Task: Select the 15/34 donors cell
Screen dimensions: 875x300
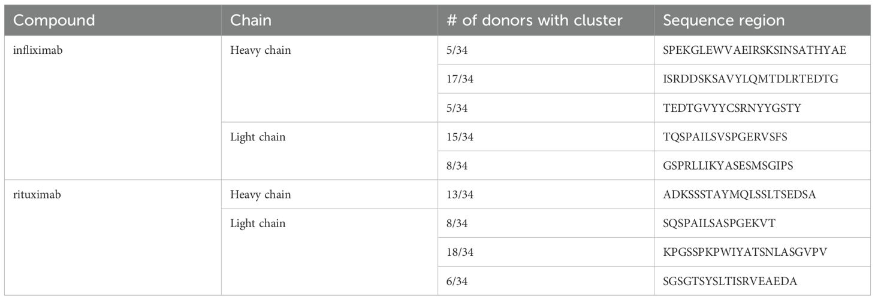Action: pyautogui.click(x=463, y=137)
